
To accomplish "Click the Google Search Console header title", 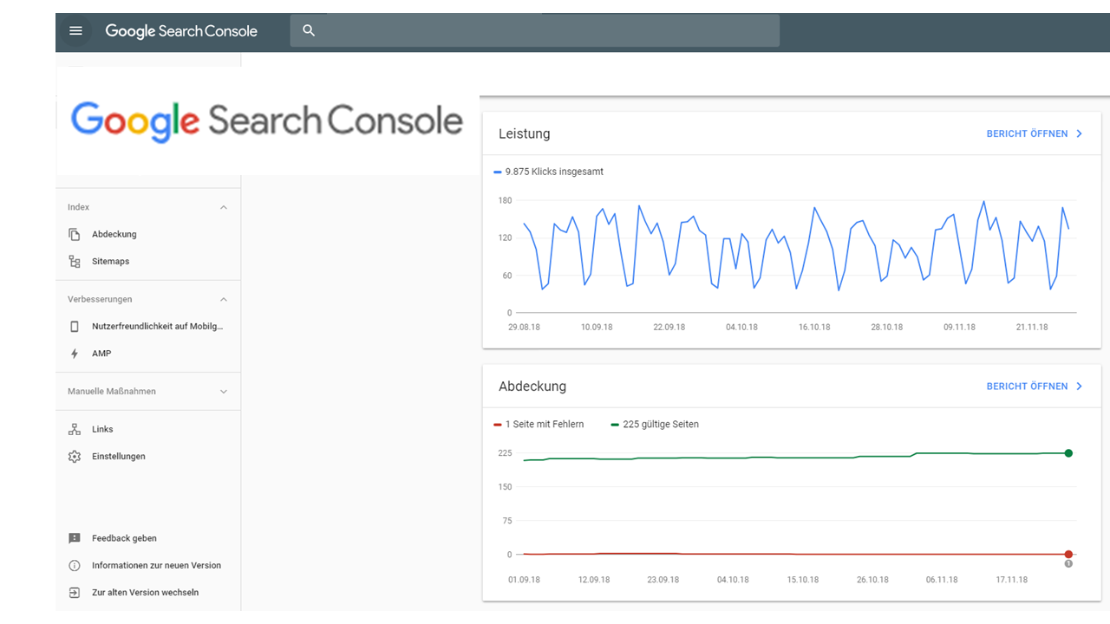I will coord(181,31).
